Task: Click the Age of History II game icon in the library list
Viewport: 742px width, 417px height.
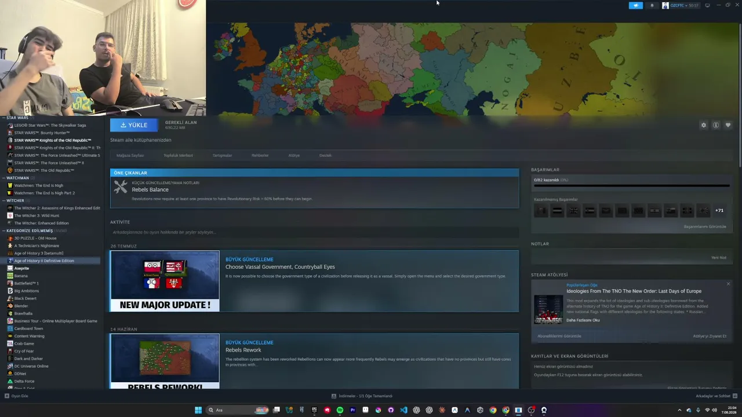Action: pyautogui.click(x=10, y=261)
